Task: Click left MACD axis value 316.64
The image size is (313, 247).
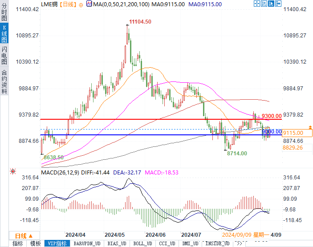Action: [30, 178]
